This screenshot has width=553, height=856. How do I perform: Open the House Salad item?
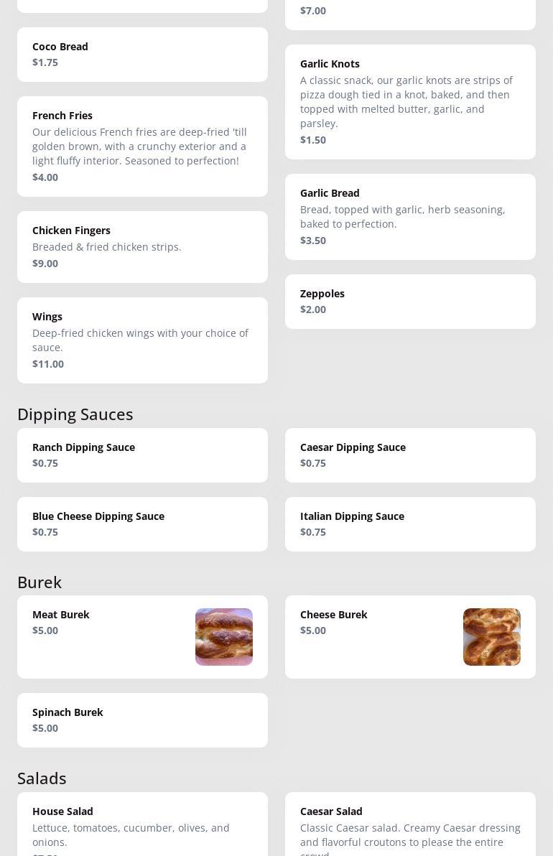[x=142, y=824]
